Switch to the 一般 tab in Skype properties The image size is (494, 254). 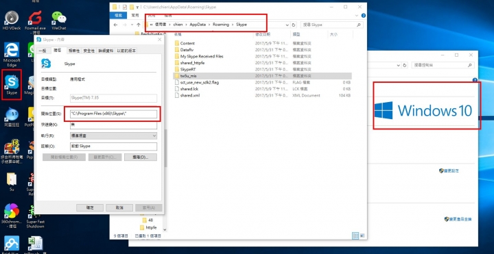43,51
